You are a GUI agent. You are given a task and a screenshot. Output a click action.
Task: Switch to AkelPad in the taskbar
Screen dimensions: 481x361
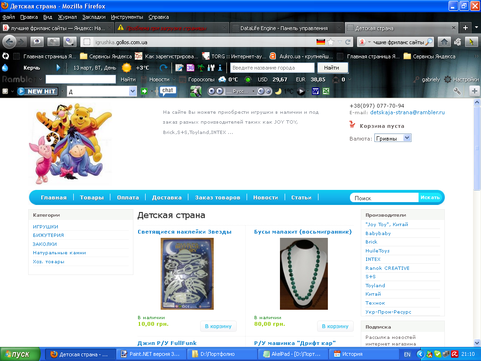(x=293, y=354)
